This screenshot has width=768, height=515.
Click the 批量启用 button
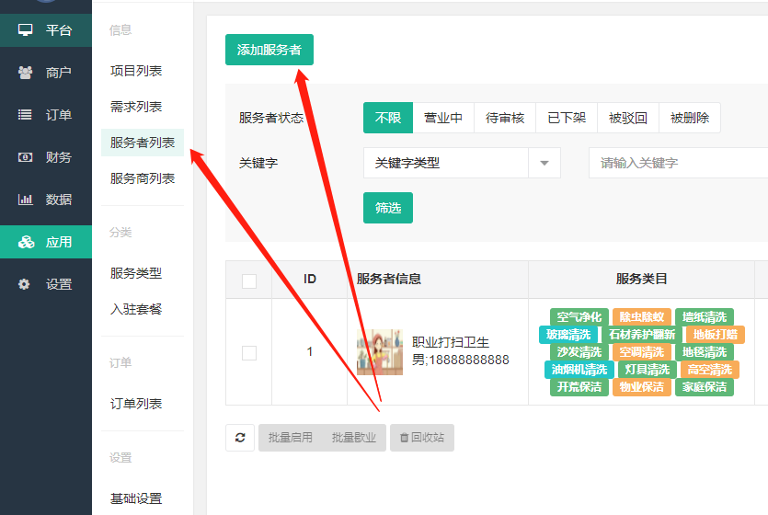[x=291, y=437]
